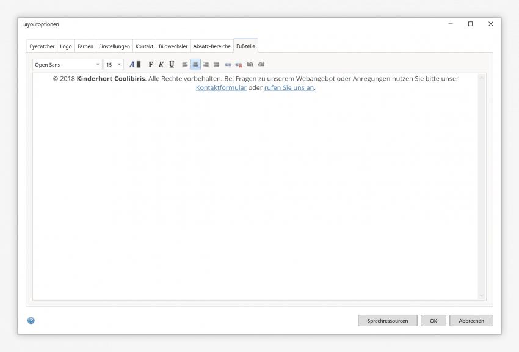Toggle bold formatting (F)
The height and width of the screenshot is (352, 519).
(x=151, y=64)
